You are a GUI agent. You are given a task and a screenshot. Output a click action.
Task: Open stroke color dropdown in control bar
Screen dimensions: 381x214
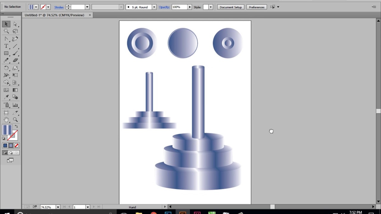(x=48, y=7)
